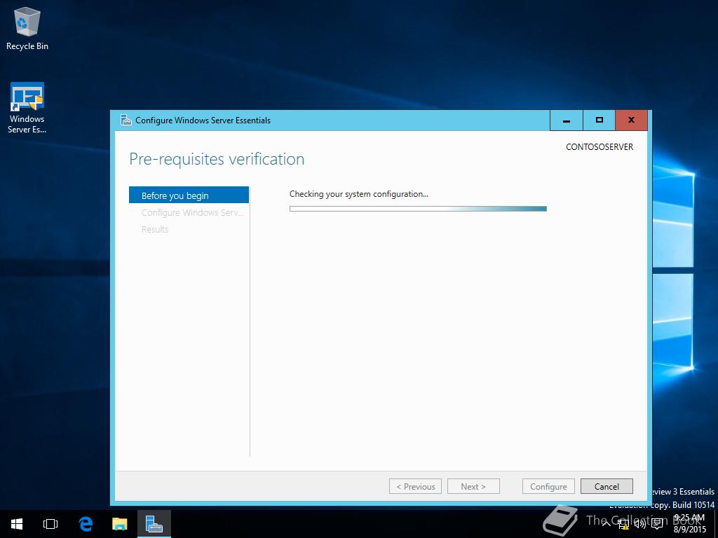Open File Explorer from the taskbar
Screen dimensions: 718x538
point(120,524)
